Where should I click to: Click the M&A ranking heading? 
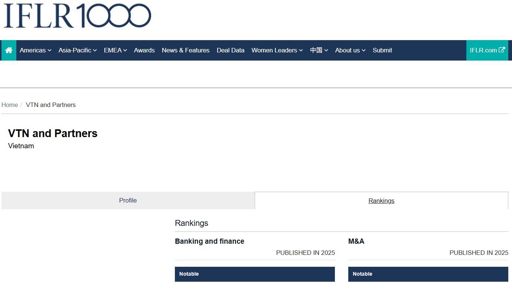[356, 241]
